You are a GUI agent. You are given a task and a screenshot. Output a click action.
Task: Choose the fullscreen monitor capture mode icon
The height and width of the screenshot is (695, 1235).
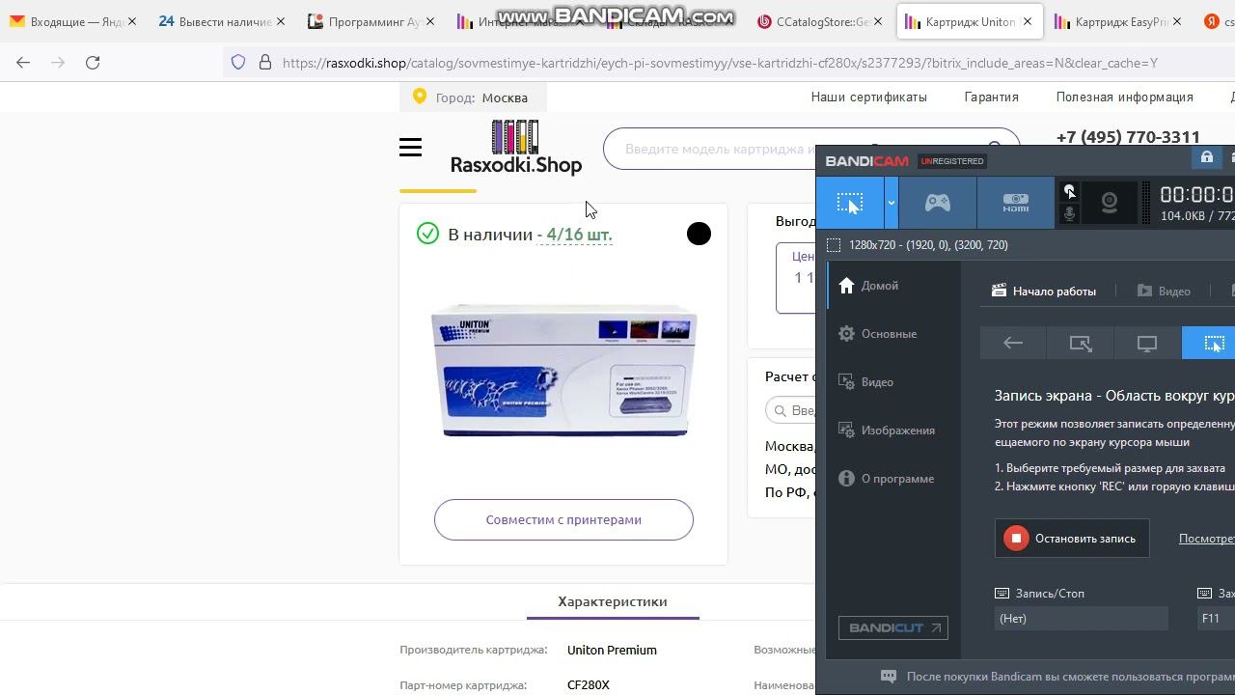tap(1147, 343)
